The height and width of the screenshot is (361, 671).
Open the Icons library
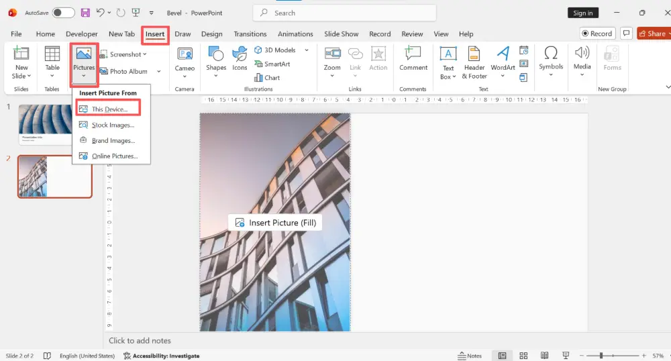click(x=240, y=60)
